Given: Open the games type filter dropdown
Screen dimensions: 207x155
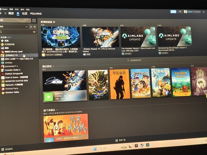Looking at the screenshot, I should pyautogui.click(x=14, y=27).
